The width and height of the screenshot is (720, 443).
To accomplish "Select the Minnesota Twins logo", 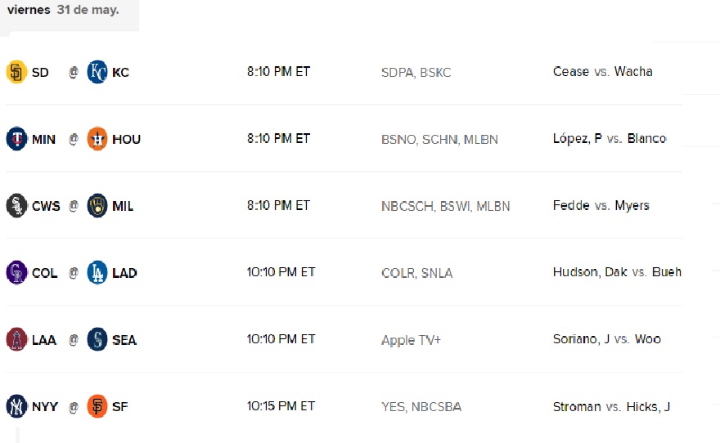I will (x=16, y=138).
